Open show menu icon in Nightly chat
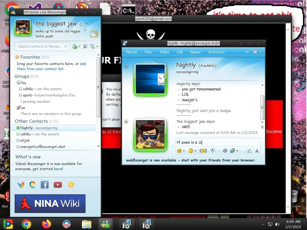 (x=255, y=52)
